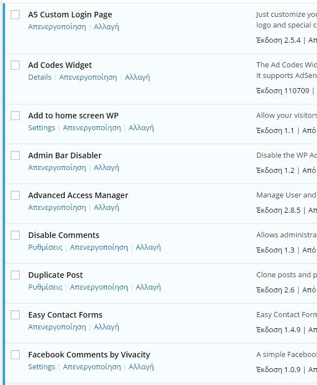Tick the Advanced Access Manager checkbox

tap(15, 195)
